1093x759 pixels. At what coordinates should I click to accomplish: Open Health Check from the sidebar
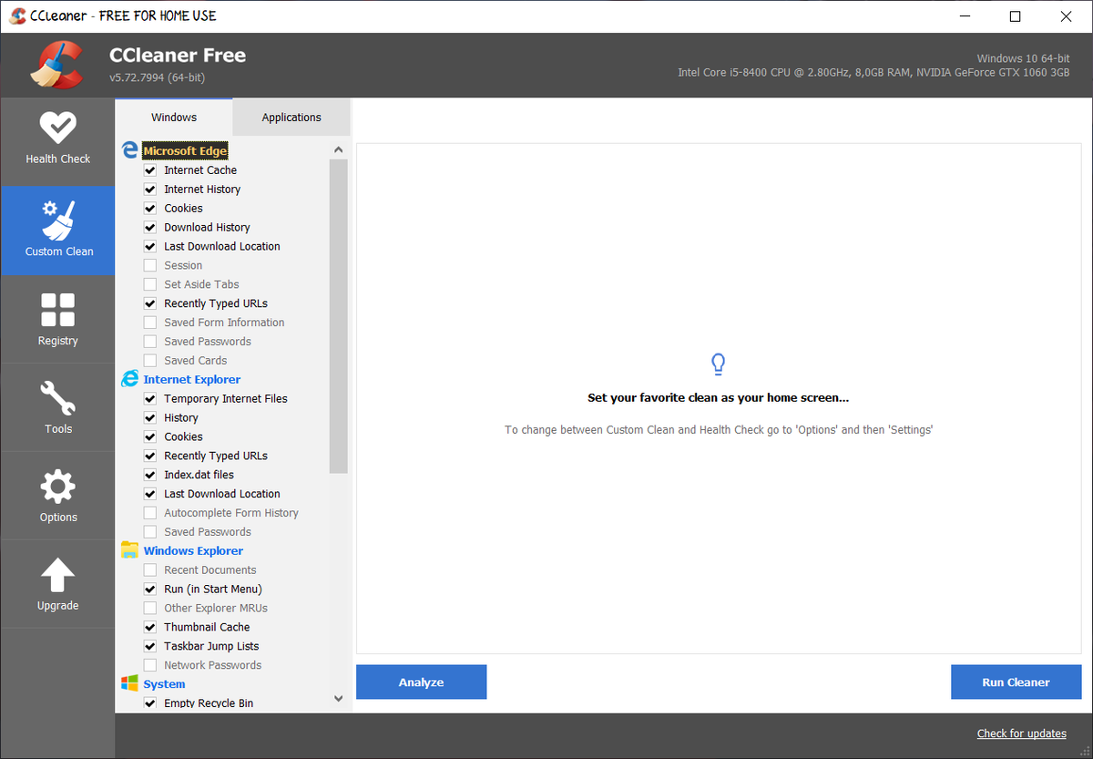(57, 138)
